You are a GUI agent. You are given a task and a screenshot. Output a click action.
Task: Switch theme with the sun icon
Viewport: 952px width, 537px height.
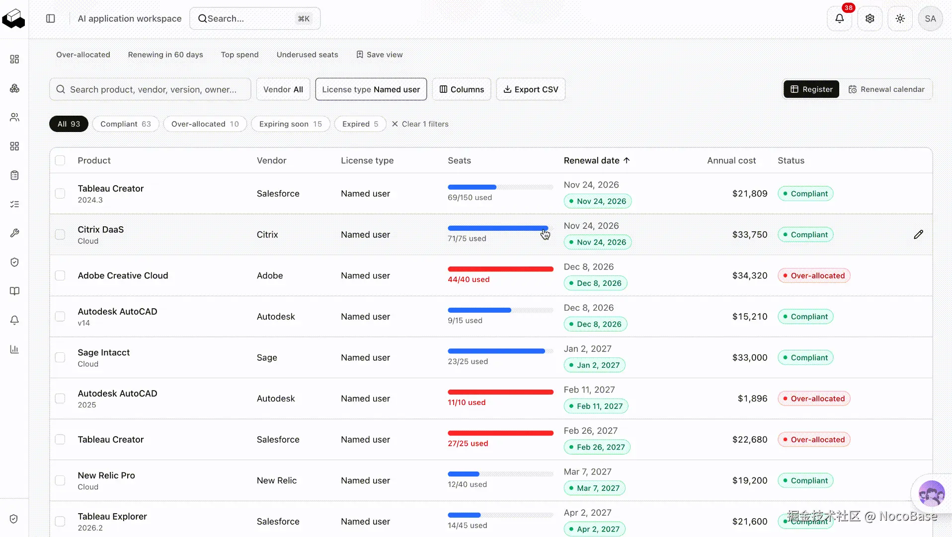(x=900, y=19)
